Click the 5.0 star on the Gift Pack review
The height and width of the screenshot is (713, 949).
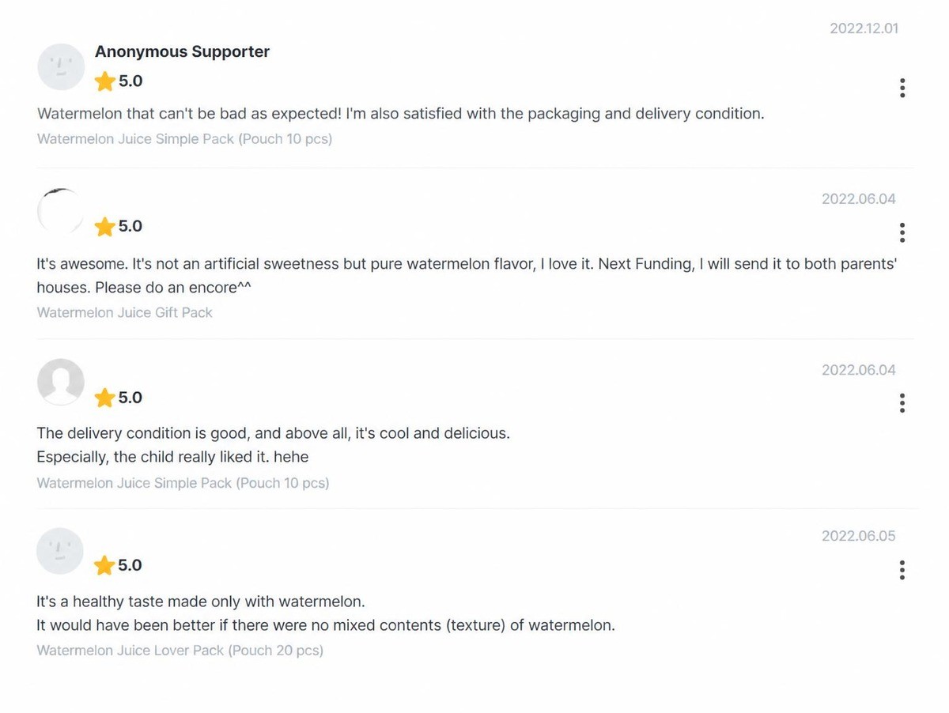click(118, 227)
